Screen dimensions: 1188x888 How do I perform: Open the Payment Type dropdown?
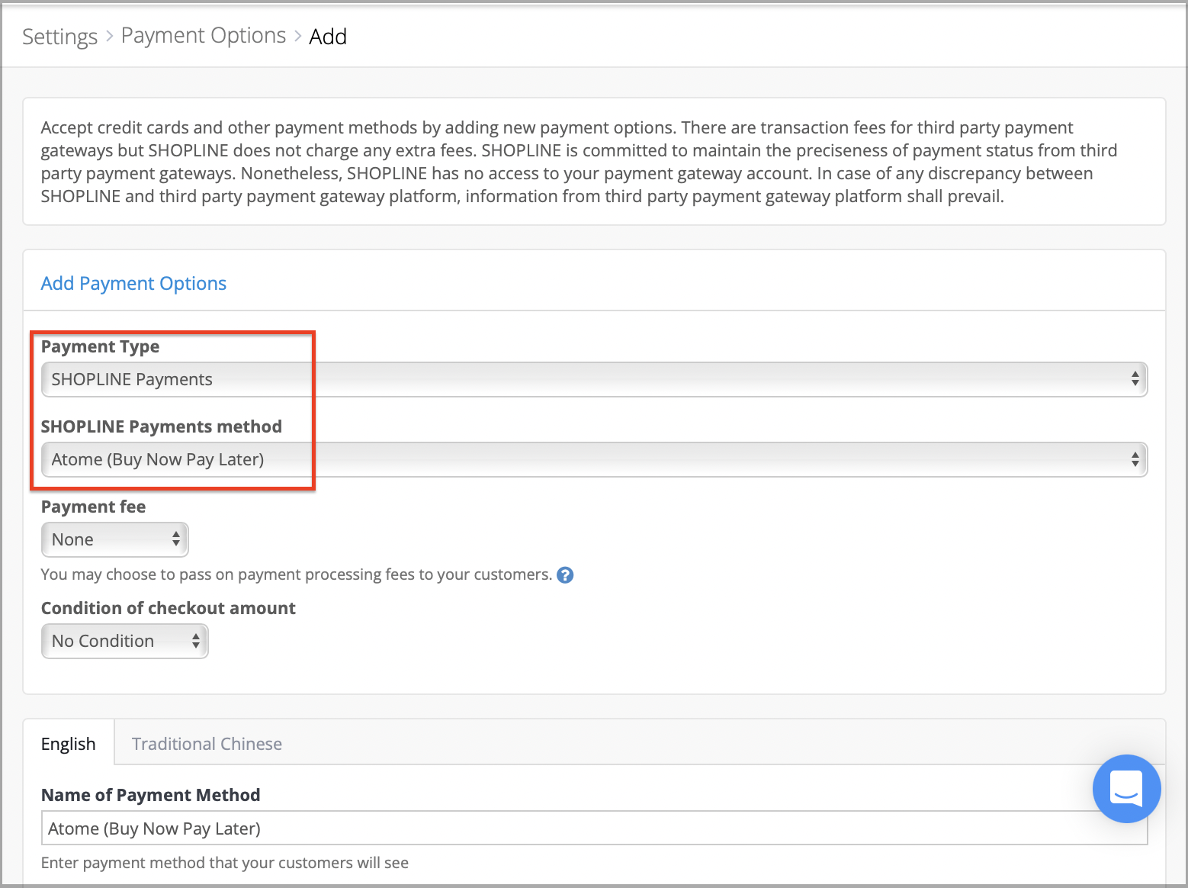click(594, 379)
